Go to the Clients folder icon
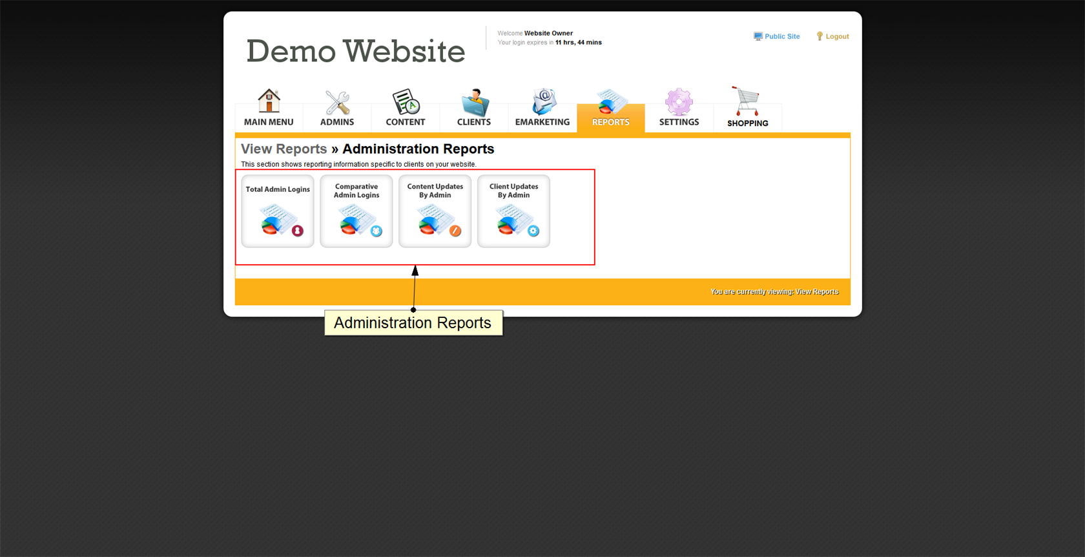The height and width of the screenshot is (557, 1085). (474, 102)
